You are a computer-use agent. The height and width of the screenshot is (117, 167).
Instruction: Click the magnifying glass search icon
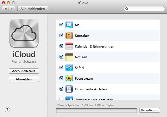[127, 9]
